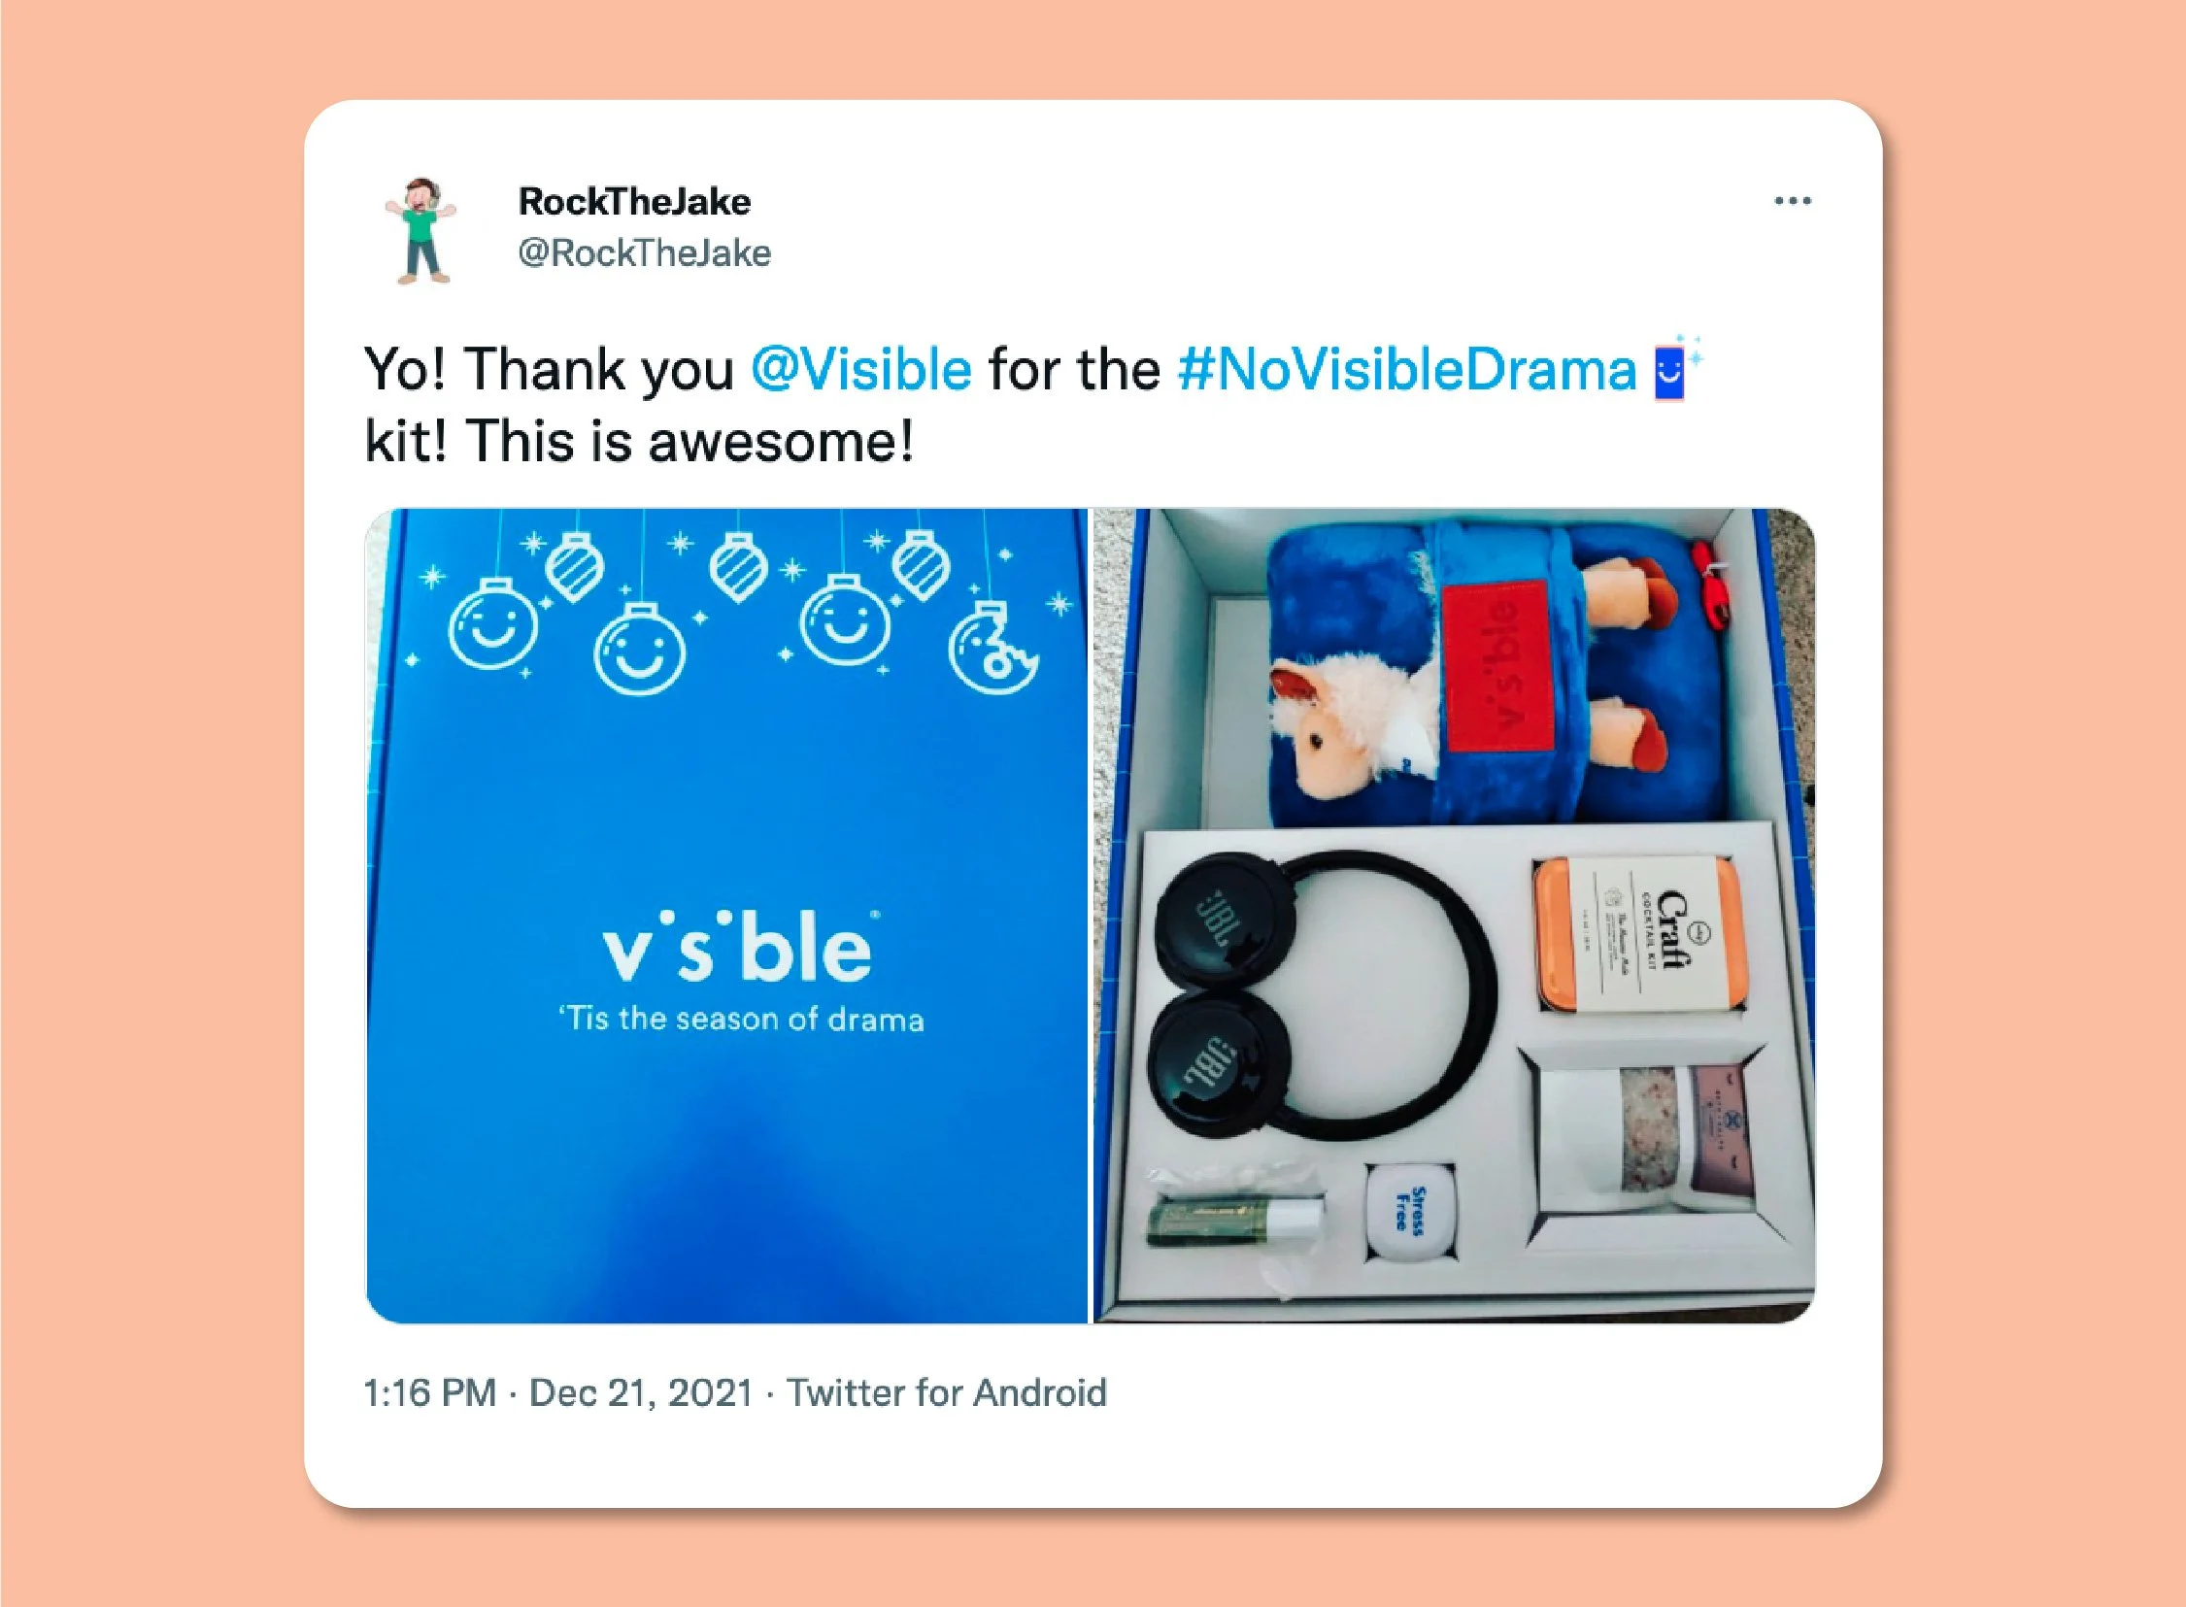
Task: Click the tweet timestamp 1:16 PM · Dec 21, 2021
Action: coord(558,1392)
